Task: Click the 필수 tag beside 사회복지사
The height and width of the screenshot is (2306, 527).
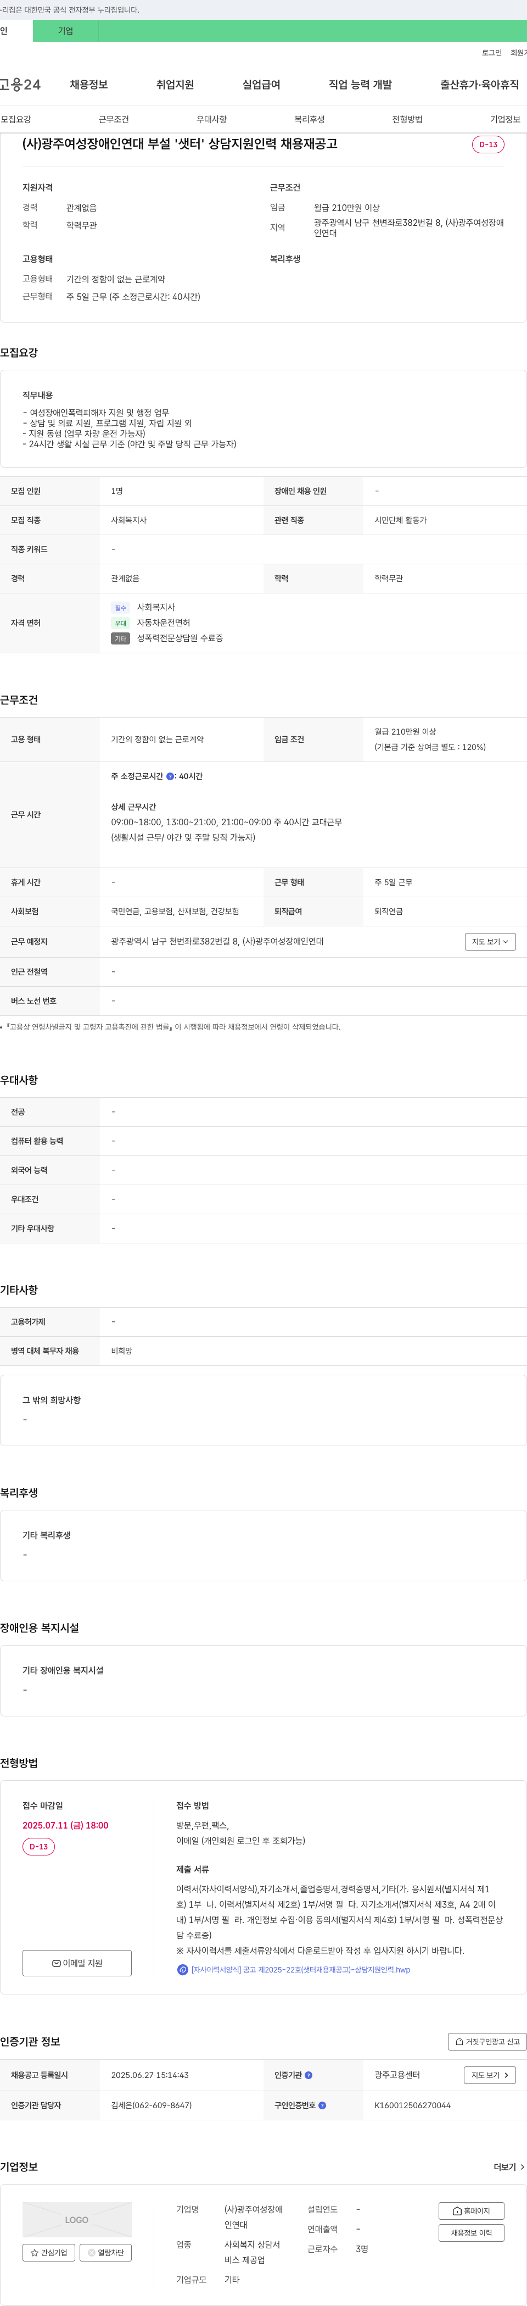Action: (121, 608)
